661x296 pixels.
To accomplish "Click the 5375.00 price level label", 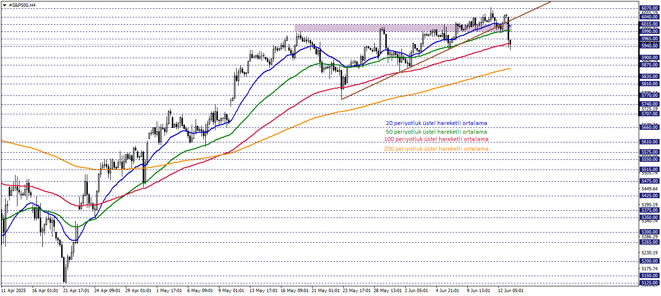I will [649, 210].
